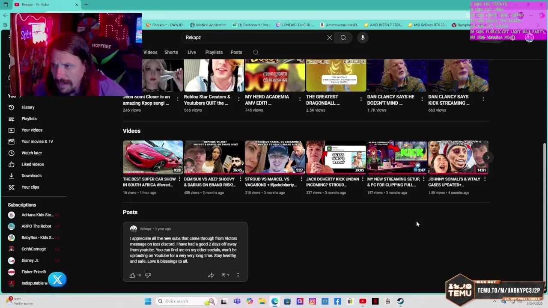Open Instagram from taskbar
Screen dimensions: 548x308
coord(313,301)
